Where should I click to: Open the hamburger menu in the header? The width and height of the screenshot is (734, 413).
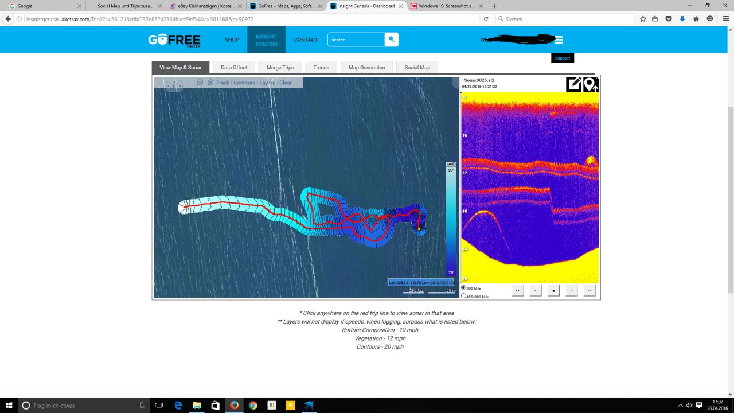click(x=559, y=40)
